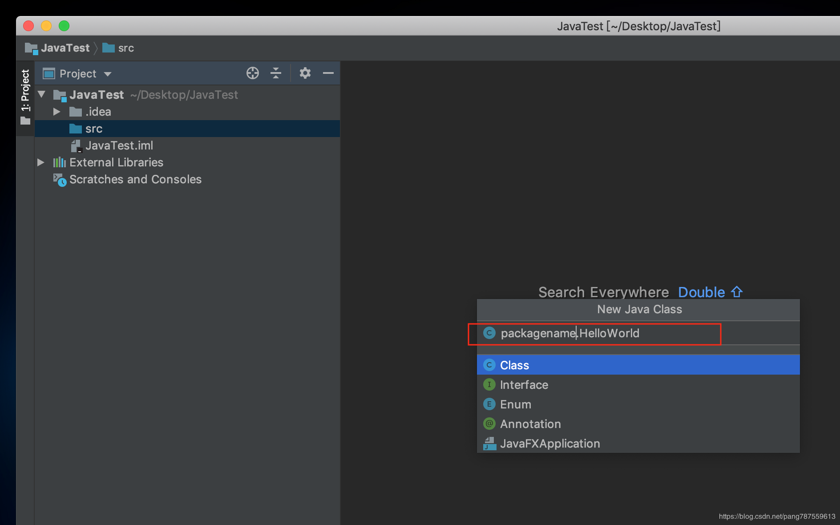The height and width of the screenshot is (525, 840).
Task: Click the Interface type icon in list
Action: (x=489, y=384)
